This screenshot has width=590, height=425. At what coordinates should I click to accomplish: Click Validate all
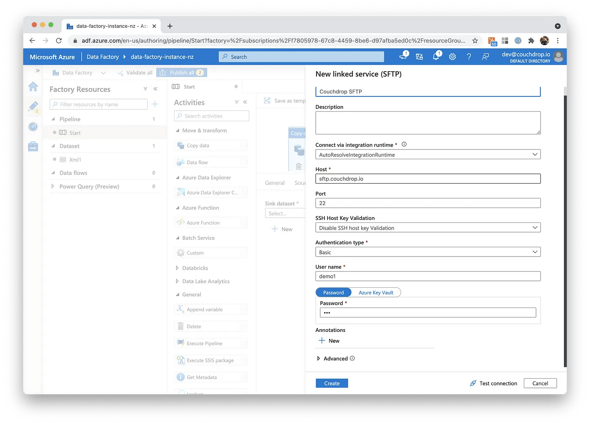click(135, 72)
